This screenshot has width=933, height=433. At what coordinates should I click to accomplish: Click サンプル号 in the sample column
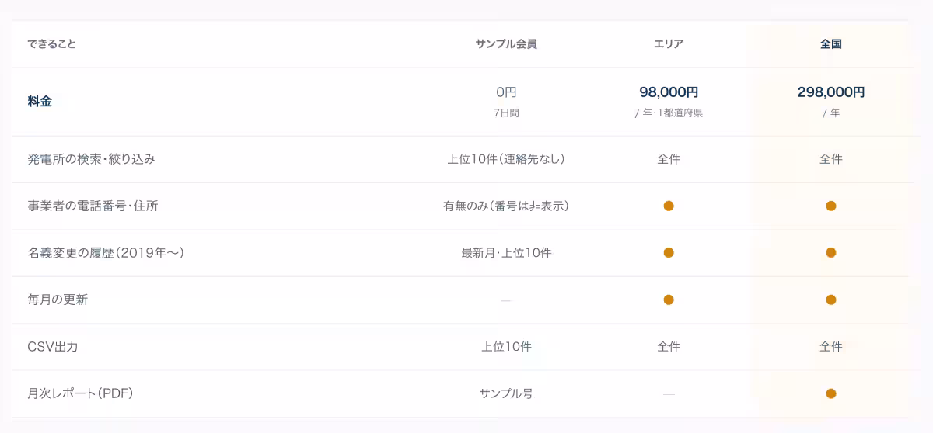506,393
